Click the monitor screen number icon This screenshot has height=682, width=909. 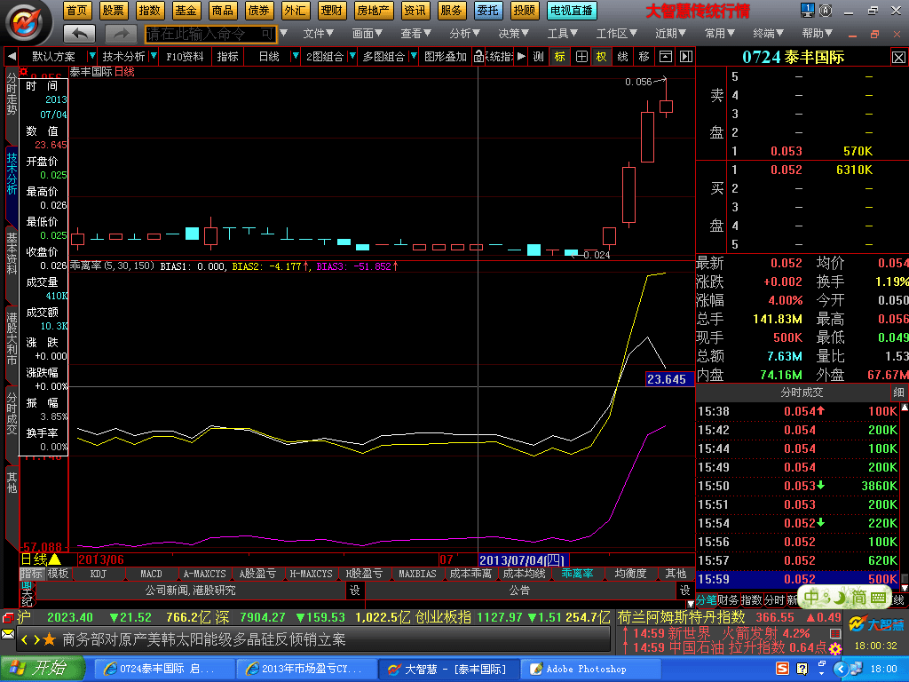807,11
